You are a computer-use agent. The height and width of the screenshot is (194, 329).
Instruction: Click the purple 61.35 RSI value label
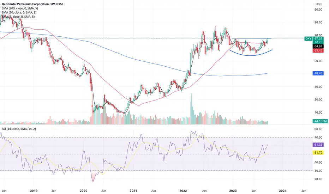318,145
